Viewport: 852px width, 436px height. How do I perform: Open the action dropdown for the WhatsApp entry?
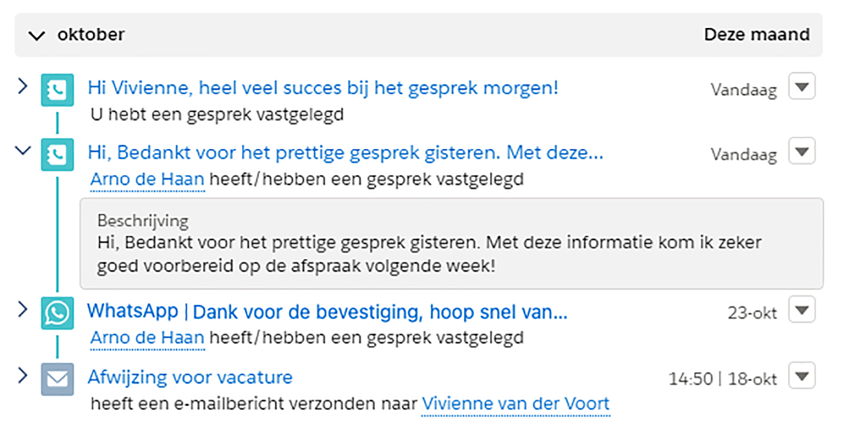(x=802, y=309)
